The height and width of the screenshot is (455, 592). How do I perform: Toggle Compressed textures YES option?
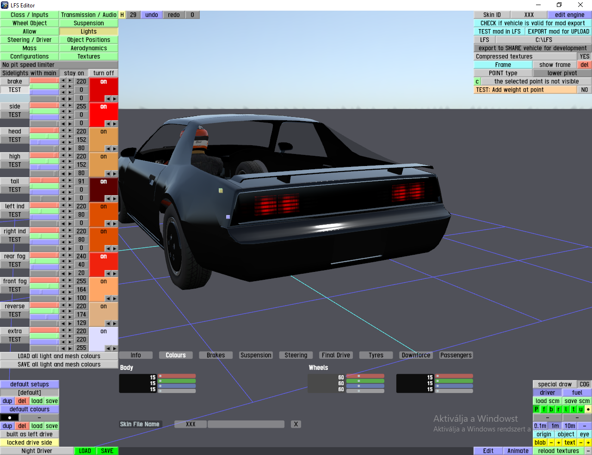coord(585,56)
